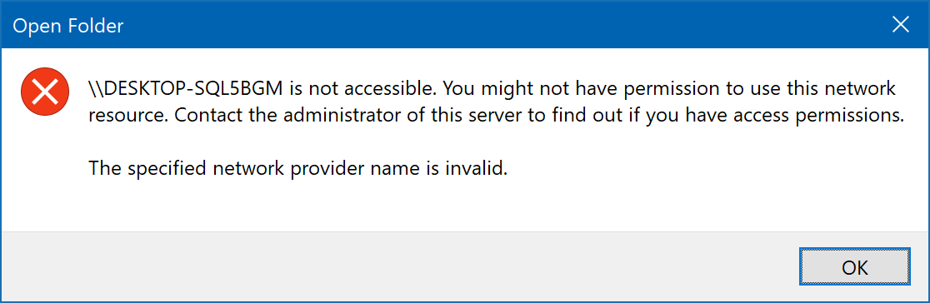This screenshot has width=930, height=303.
Task: Click the OK button
Action: pyautogui.click(x=855, y=267)
